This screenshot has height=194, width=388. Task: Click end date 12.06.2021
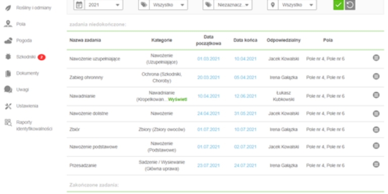245,96
